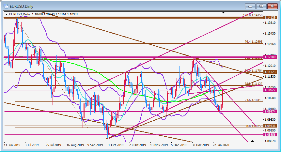Click the 13 Nov 2019 date label

[159, 145]
